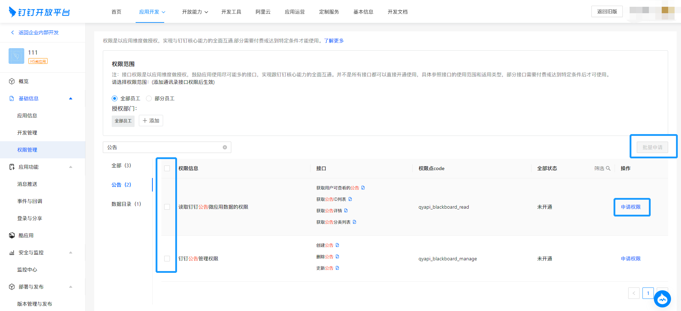Select the 全部员工 radio button
The image size is (681, 311).
click(x=115, y=98)
